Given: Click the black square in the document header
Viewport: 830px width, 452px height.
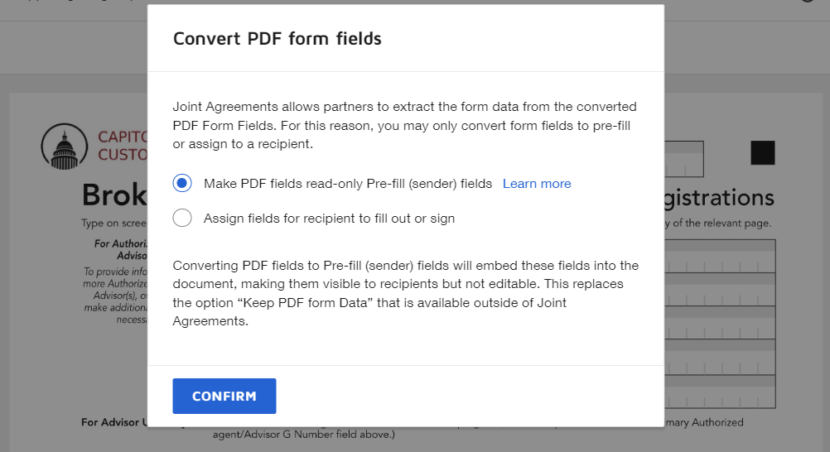Looking at the screenshot, I should tap(762, 153).
